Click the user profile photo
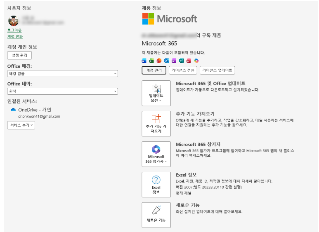The height and width of the screenshot is (232, 319). click(14, 21)
